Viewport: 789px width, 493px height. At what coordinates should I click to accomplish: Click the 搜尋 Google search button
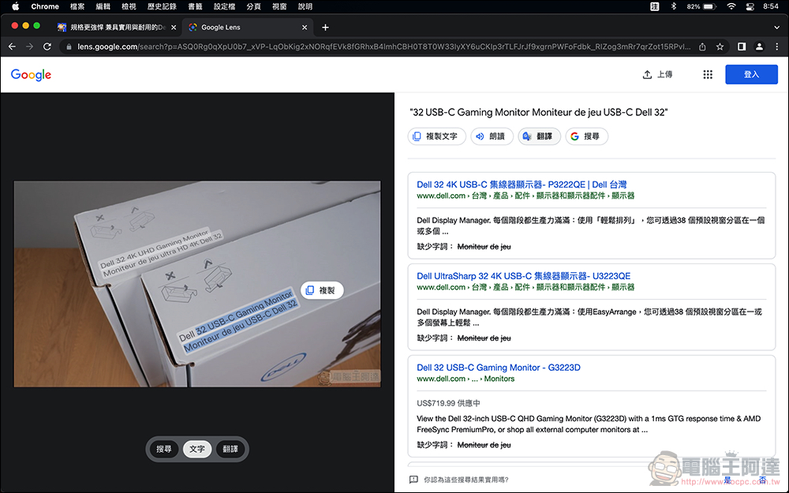[587, 136]
